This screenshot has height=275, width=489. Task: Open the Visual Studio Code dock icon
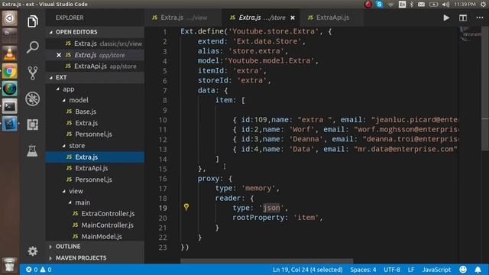tap(10, 124)
